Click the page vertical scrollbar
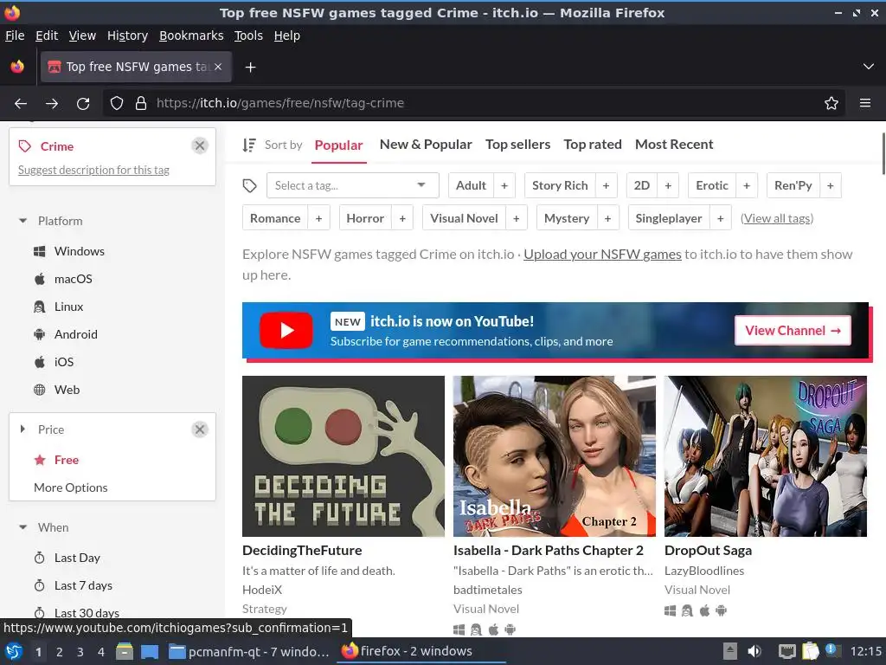This screenshot has height=665, width=886. (883, 154)
